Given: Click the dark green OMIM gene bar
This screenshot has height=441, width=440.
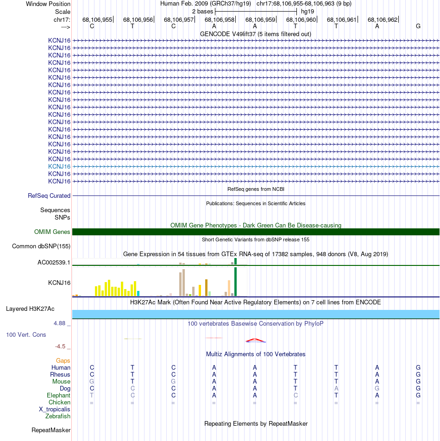Looking at the screenshot, I should coord(256,232).
